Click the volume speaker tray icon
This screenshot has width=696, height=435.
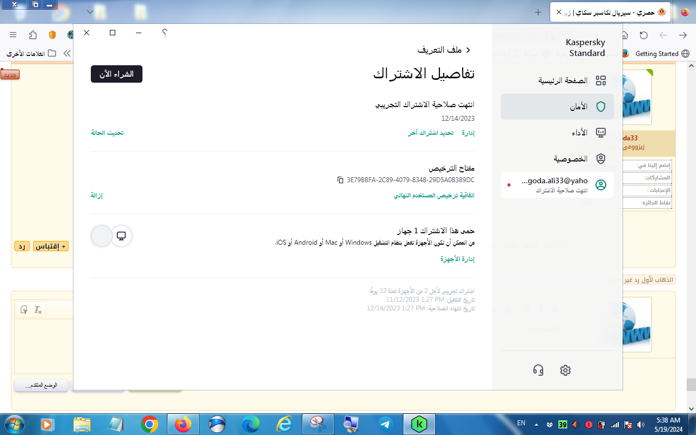641,424
